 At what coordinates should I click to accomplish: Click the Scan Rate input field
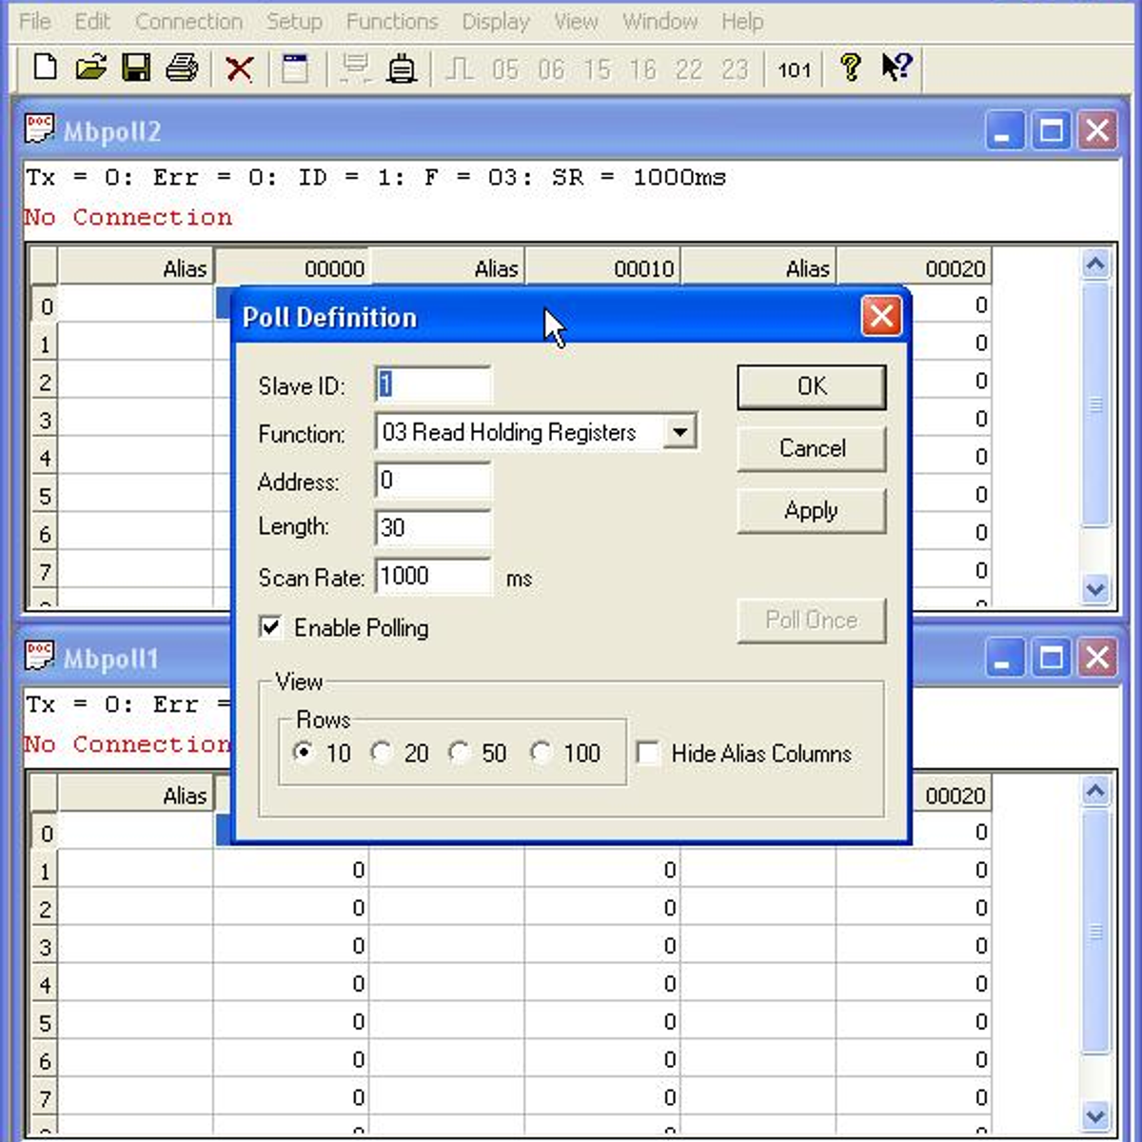coord(433,577)
